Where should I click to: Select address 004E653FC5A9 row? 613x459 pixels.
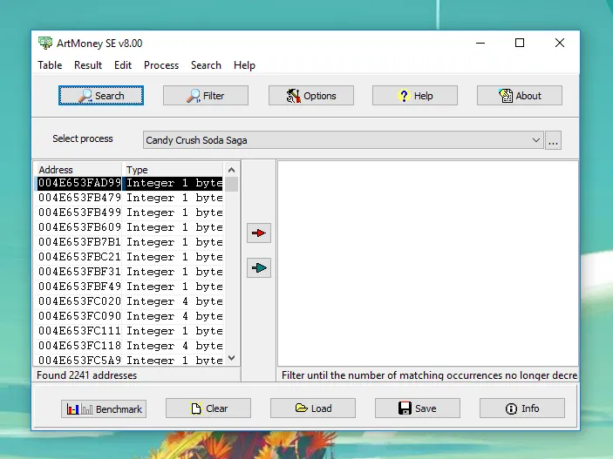[130, 360]
